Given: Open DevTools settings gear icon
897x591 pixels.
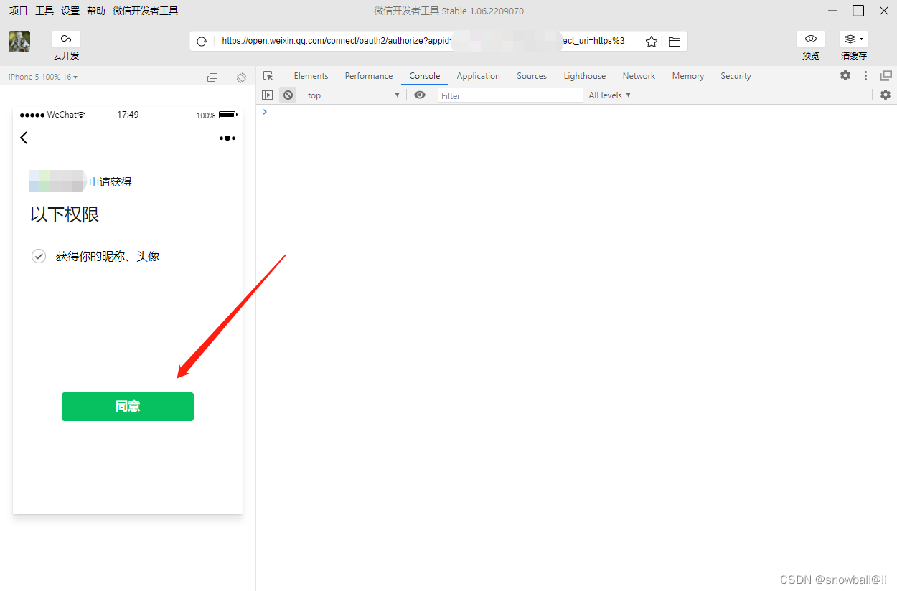Looking at the screenshot, I should coord(845,75).
